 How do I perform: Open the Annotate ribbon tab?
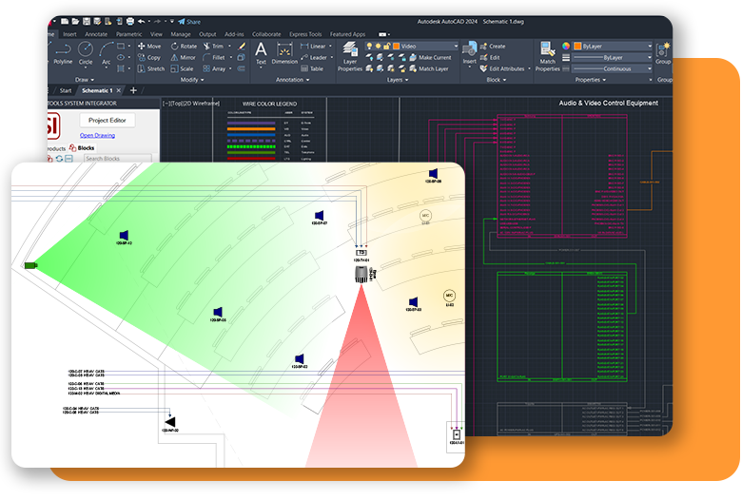click(x=96, y=33)
